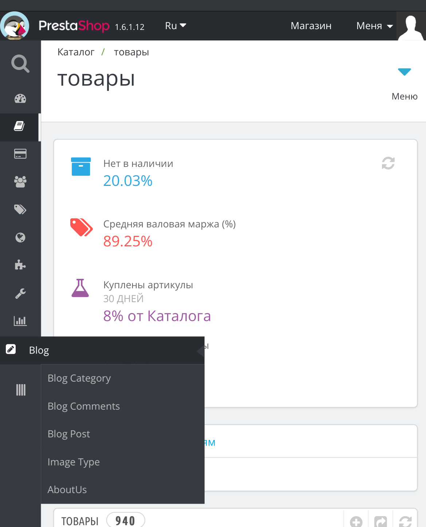Add new product plus icon
426x527 pixels.
[x=356, y=522]
